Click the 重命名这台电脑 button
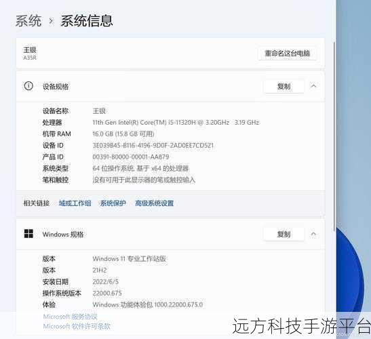Screen dimensions: 371x339 (287, 54)
